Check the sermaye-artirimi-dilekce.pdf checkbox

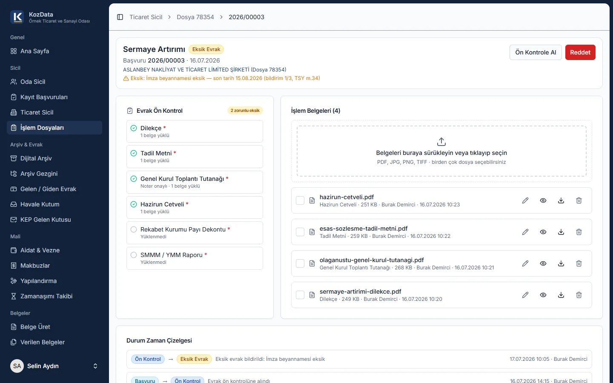tap(300, 295)
